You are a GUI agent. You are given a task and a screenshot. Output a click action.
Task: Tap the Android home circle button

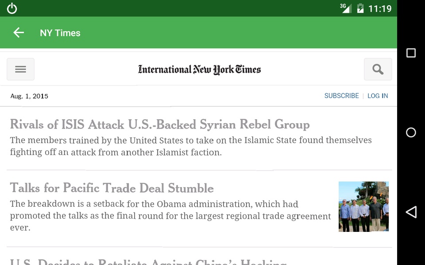411,132
